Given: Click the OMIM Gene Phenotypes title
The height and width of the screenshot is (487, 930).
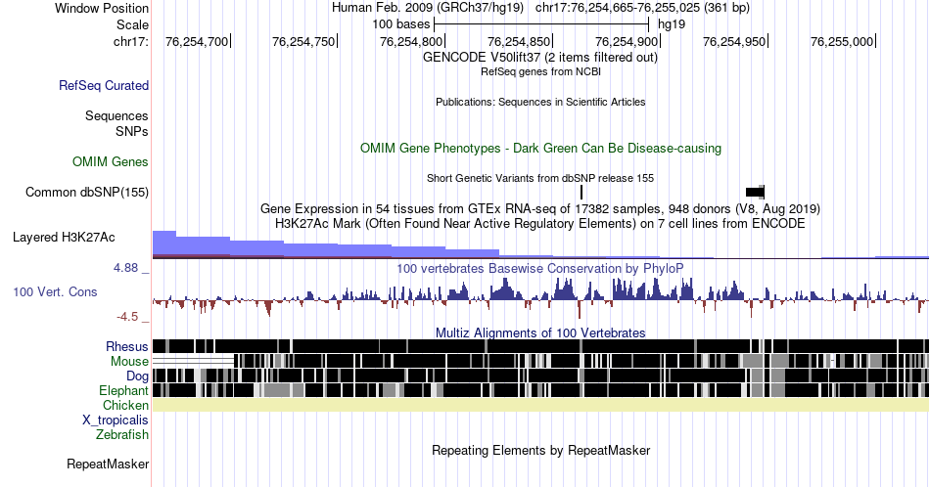Looking at the screenshot, I should [x=540, y=148].
